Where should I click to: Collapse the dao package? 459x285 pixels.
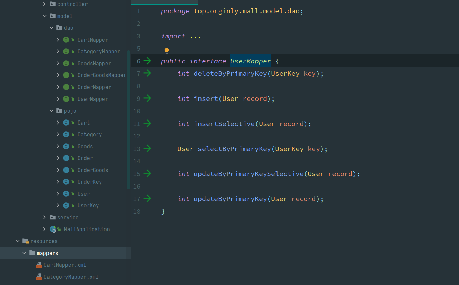tap(51, 28)
